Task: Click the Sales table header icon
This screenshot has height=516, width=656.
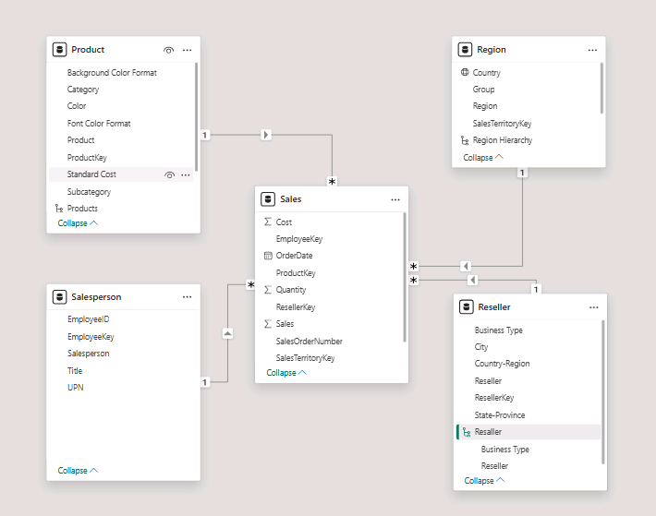Action: tap(269, 199)
